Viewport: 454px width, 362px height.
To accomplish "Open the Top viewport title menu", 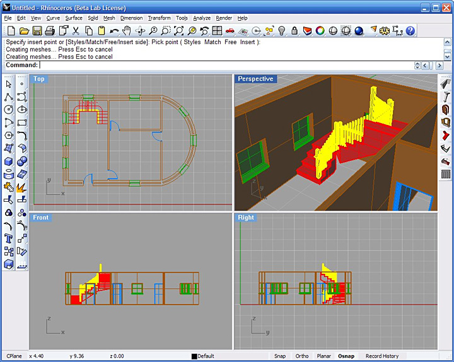I will point(39,79).
